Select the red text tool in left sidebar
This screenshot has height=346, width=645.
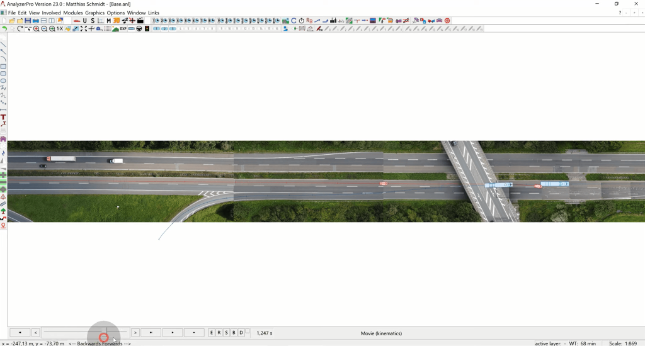3,117
